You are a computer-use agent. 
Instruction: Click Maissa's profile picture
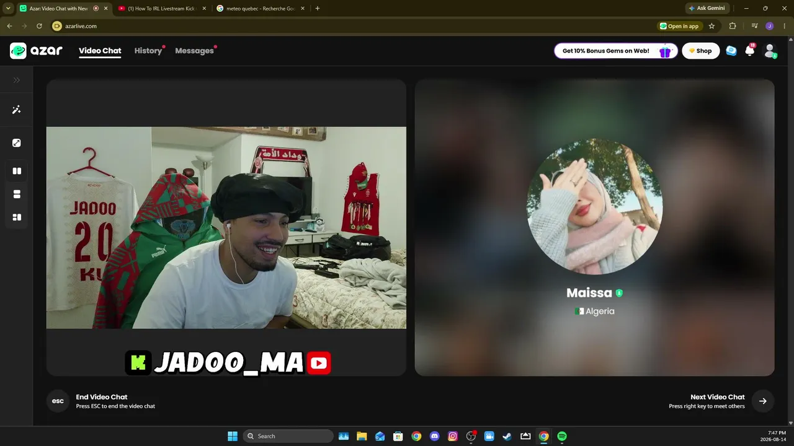[594, 206]
